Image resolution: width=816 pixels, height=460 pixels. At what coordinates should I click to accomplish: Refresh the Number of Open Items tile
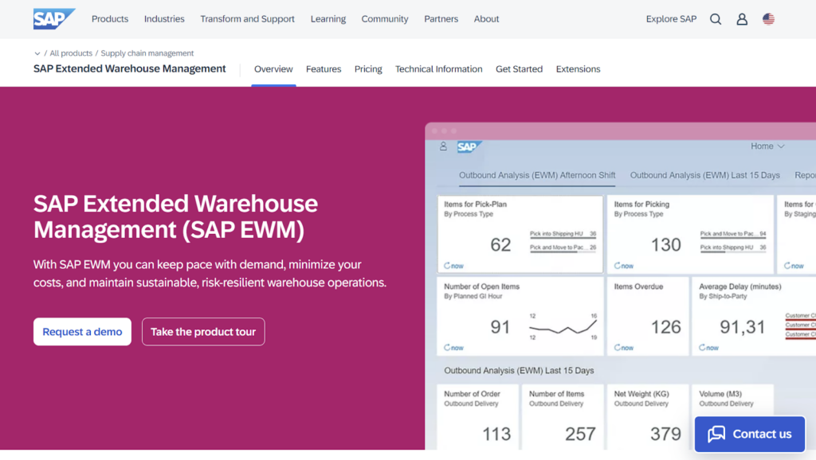pyautogui.click(x=452, y=348)
